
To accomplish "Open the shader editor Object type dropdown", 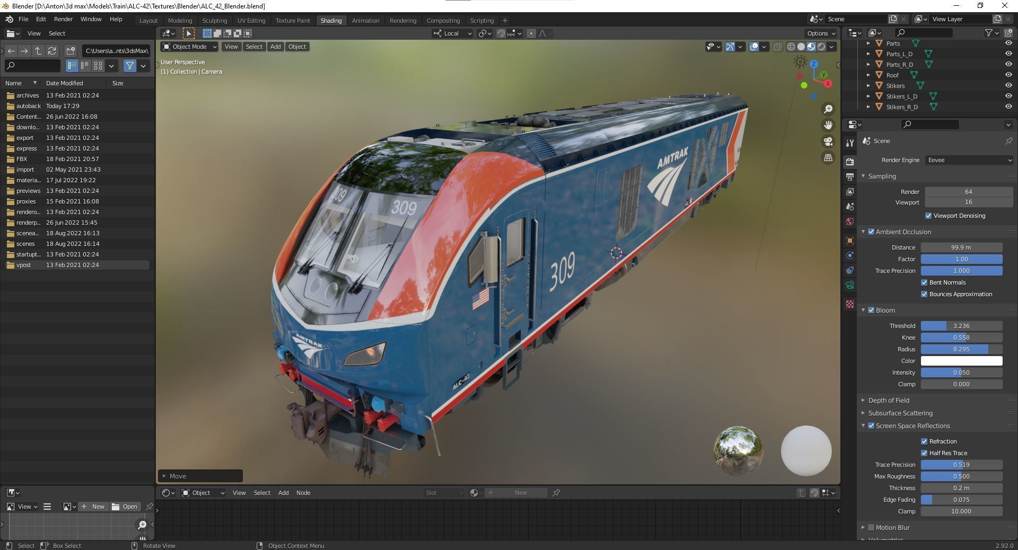I will pos(203,493).
